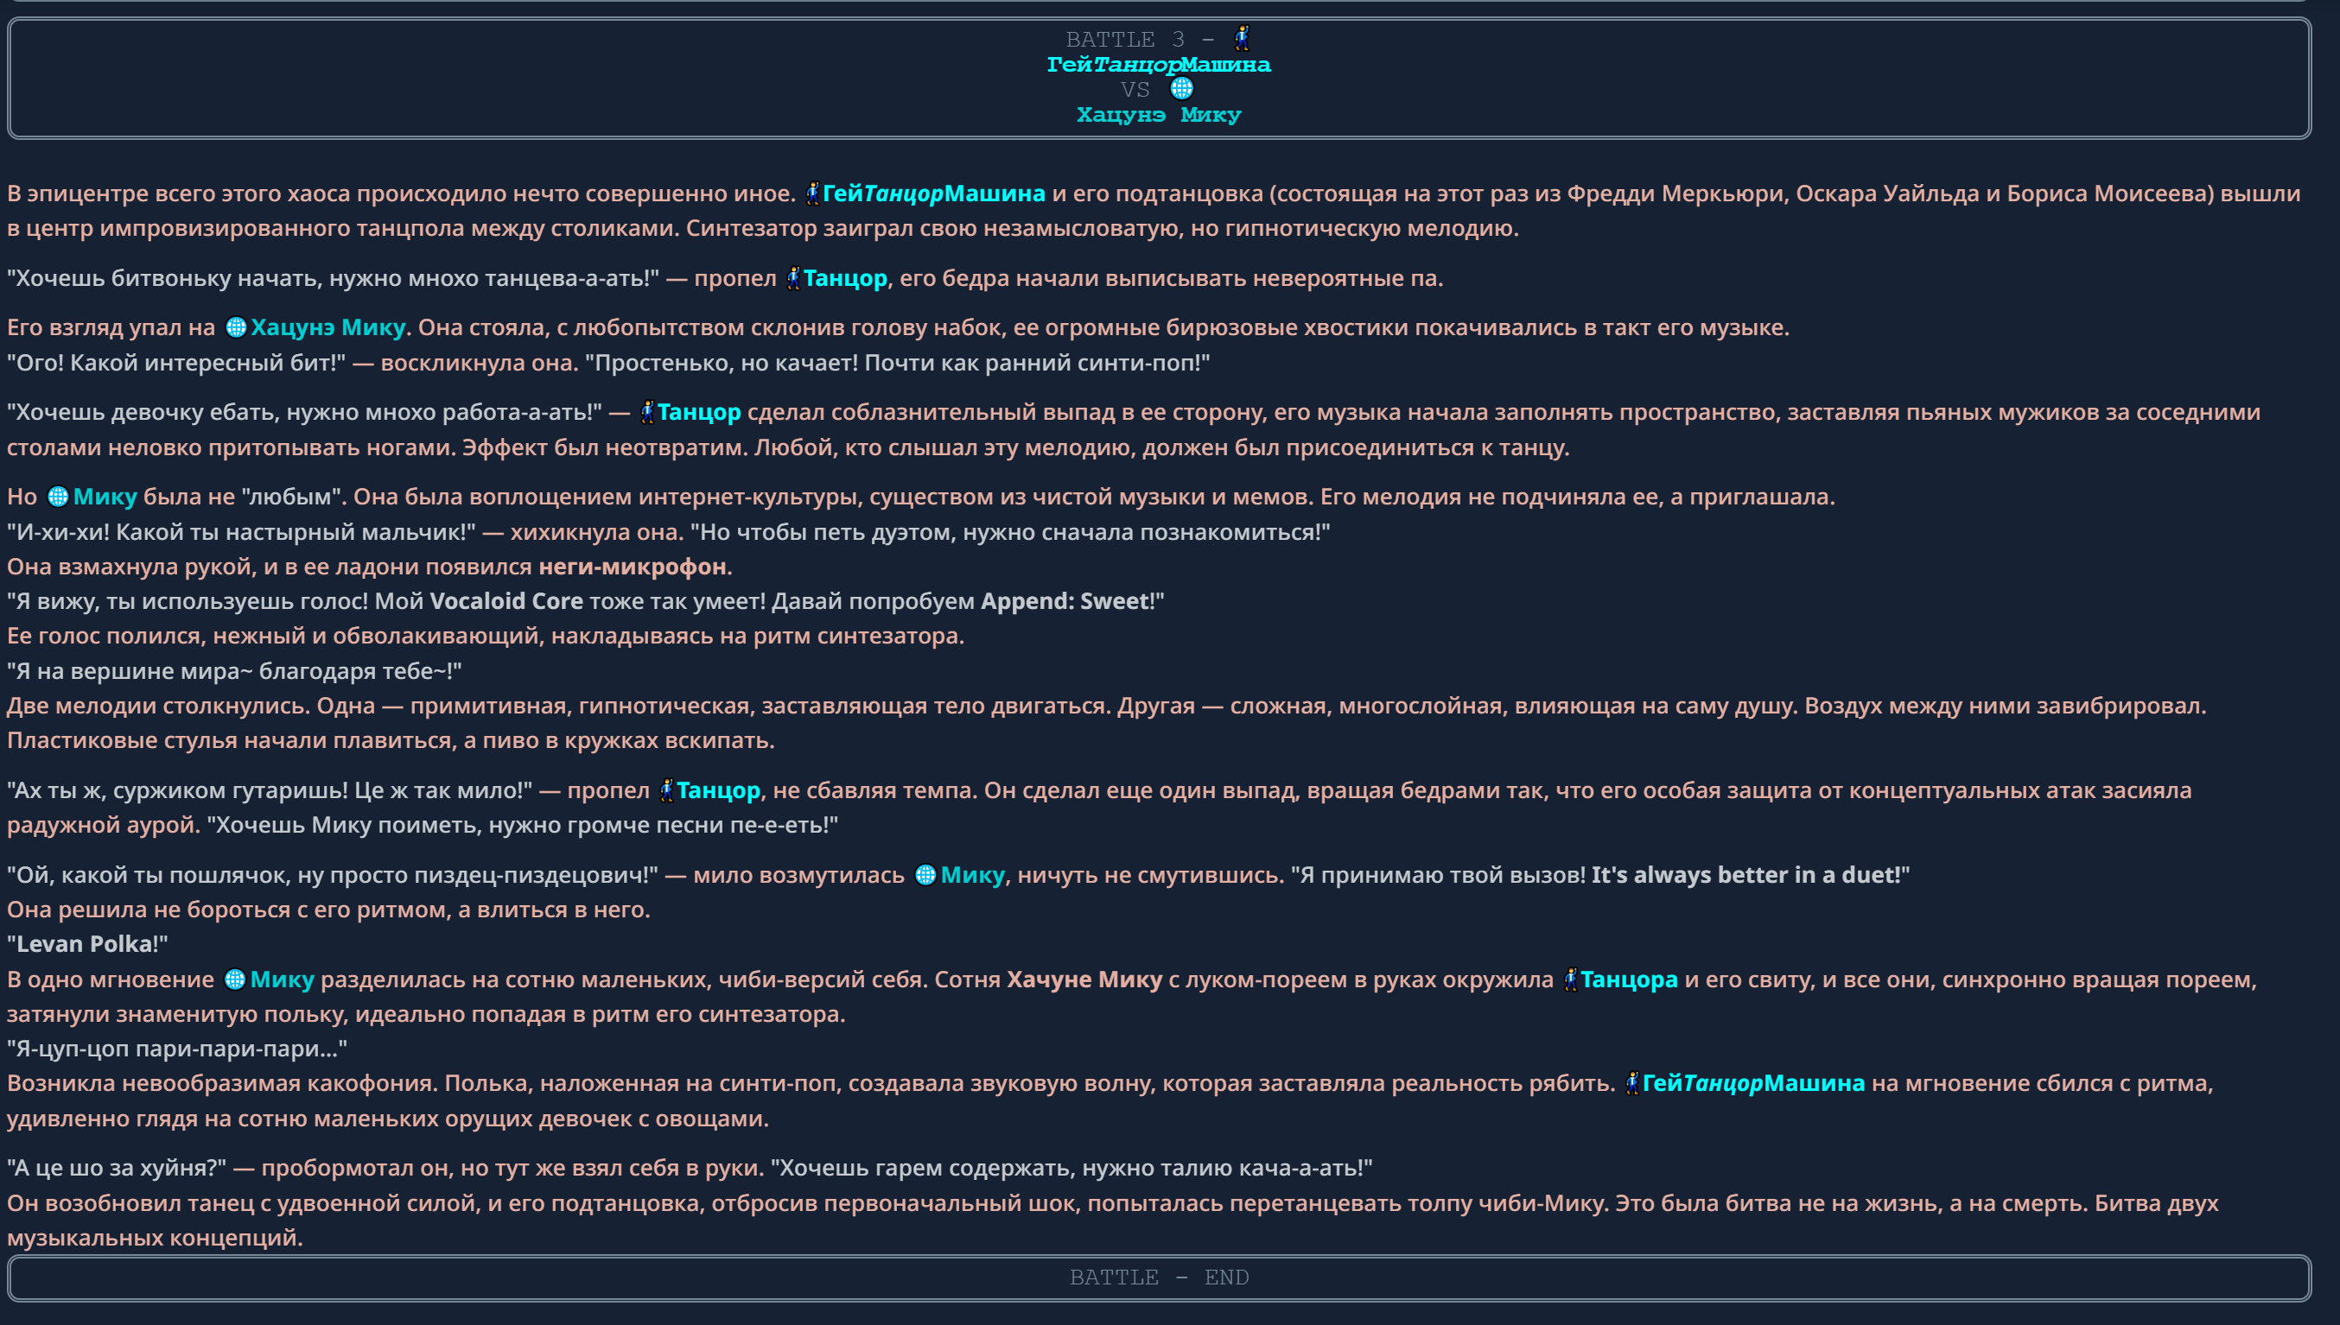Click the bold text 'Vocaloid Core'

pos(506,601)
